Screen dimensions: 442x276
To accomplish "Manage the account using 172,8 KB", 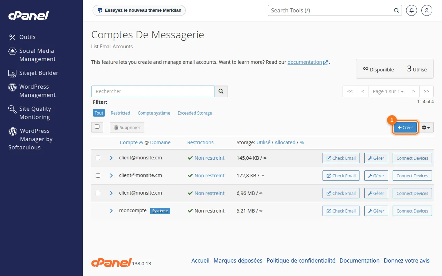I will [x=376, y=176].
